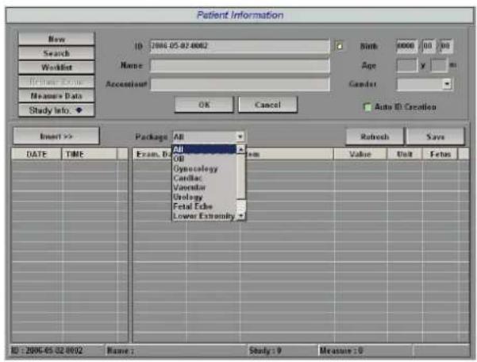Click the status bar ID text
Image resolution: width=477 pixels, height=362 pixels.
click(x=47, y=350)
